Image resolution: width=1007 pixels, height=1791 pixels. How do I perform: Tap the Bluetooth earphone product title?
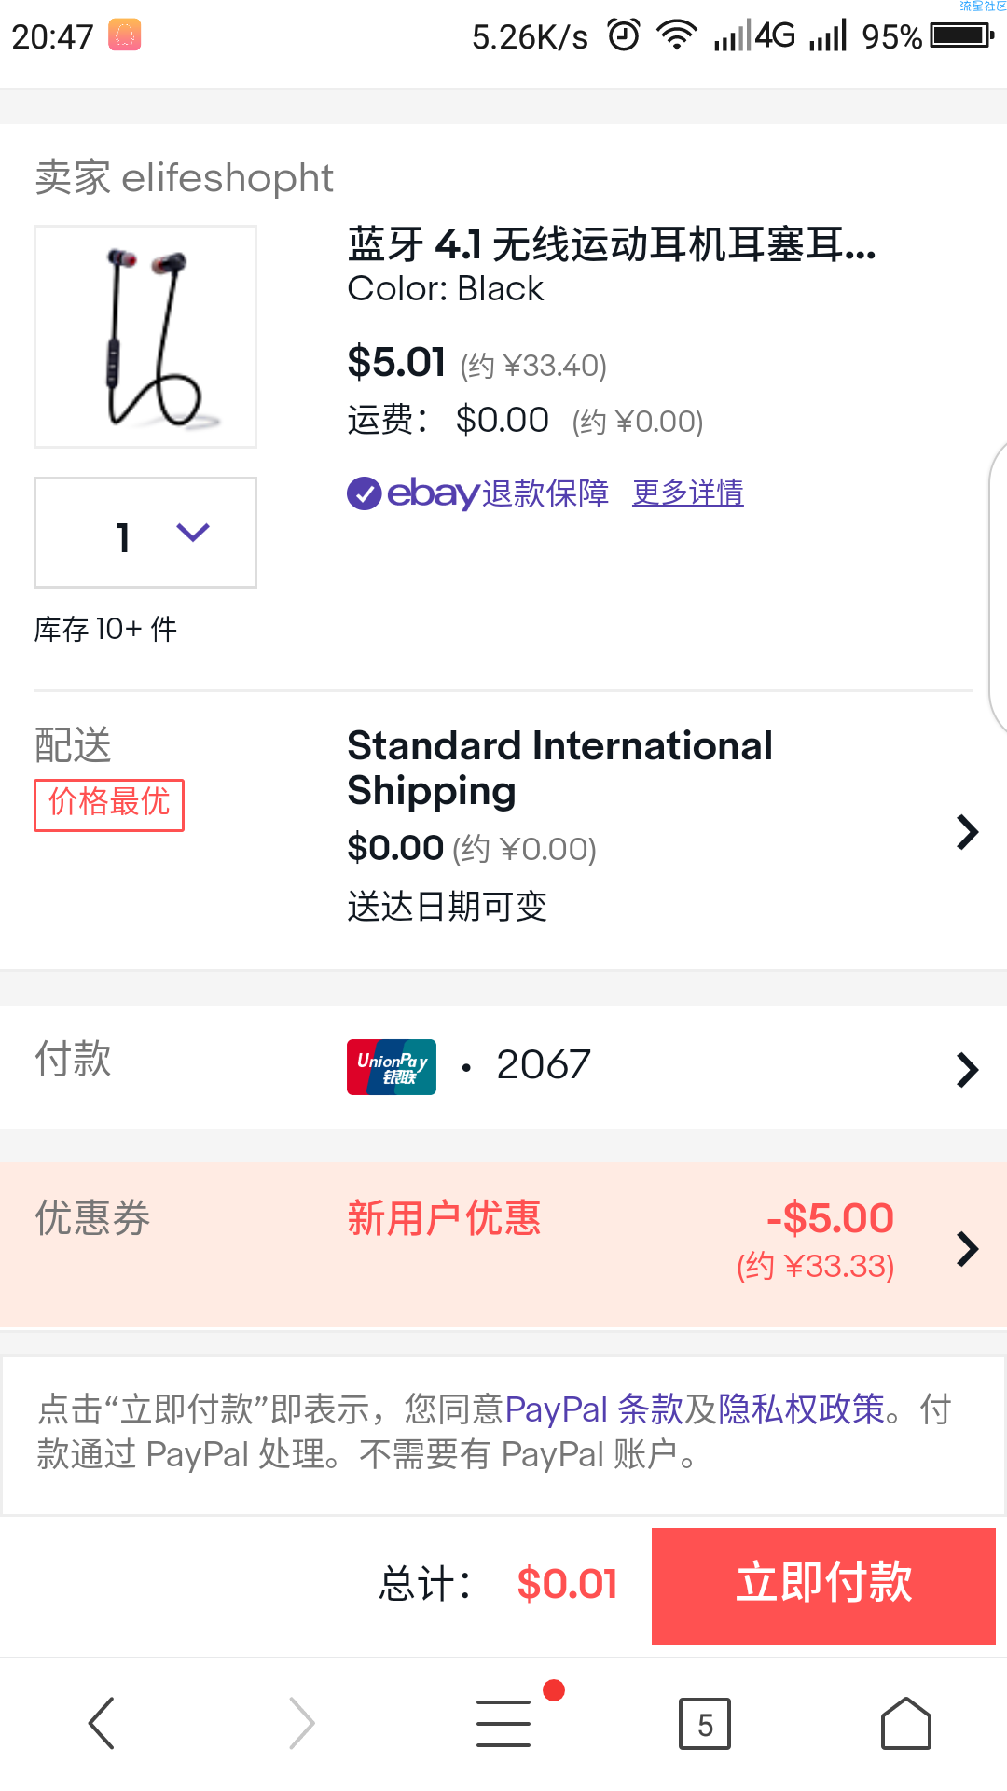pyautogui.click(x=612, y=244)
